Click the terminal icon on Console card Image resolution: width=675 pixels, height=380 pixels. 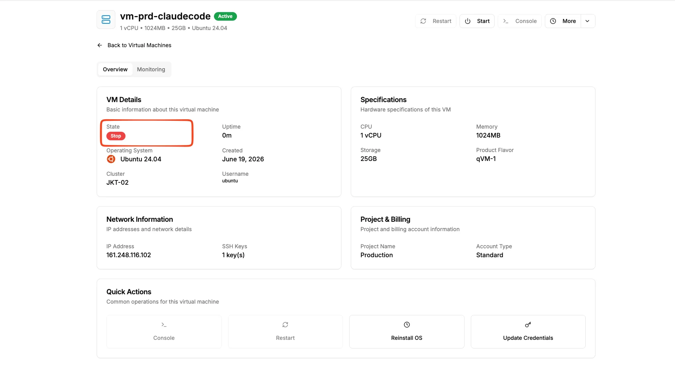click(164, 325)
